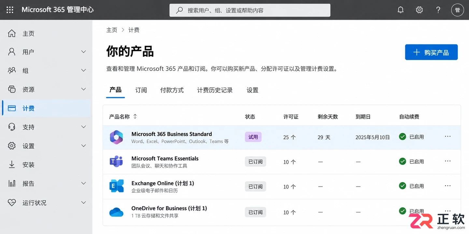The image size is (469, 234).
Task: Click the 资源 icon in sidebar
Action: click(12, 89)
